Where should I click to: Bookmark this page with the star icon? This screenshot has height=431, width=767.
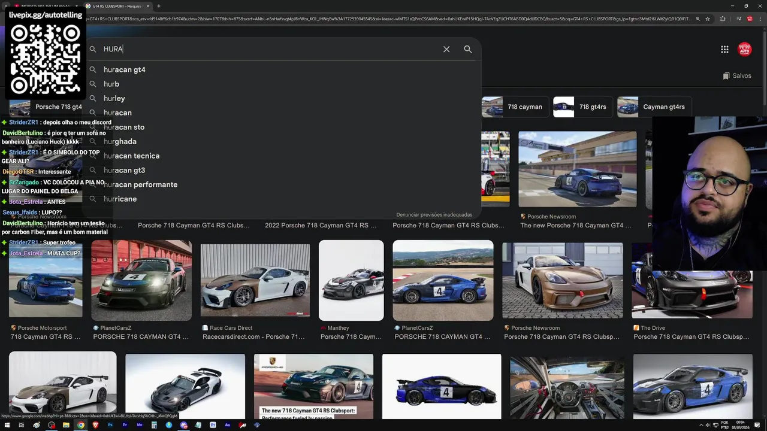point(708,19)
